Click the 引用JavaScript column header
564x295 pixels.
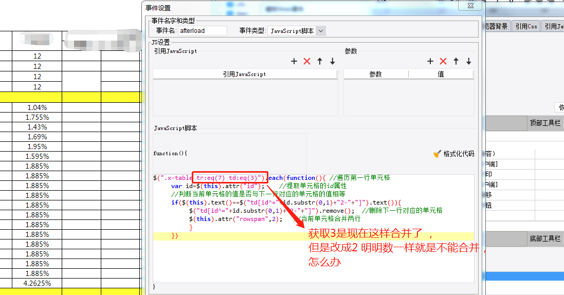[245, 74]
